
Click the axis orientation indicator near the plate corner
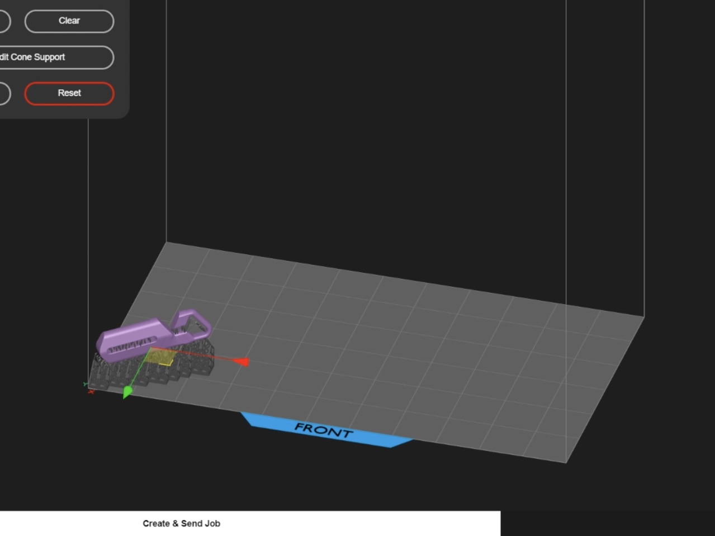tap(88, 387)
